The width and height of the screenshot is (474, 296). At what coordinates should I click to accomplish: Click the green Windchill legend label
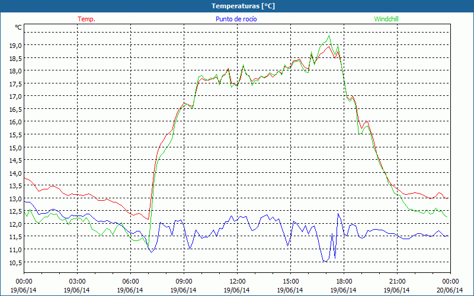pyautogui.click(x=387, y=19)
